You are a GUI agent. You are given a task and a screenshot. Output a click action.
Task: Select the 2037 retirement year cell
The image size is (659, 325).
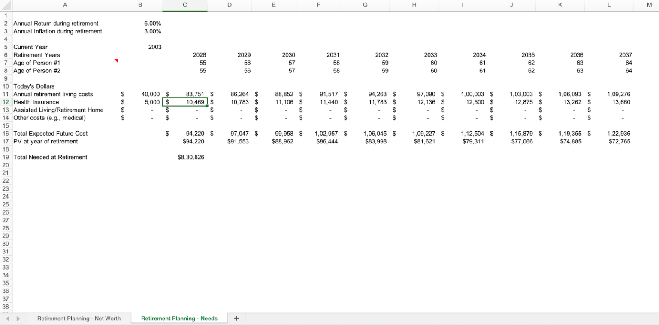[610, 55]
